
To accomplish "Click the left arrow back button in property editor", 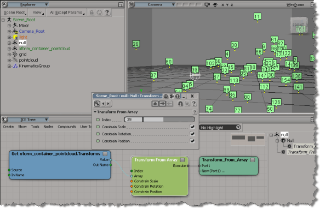I will click(x=162, y=104).
